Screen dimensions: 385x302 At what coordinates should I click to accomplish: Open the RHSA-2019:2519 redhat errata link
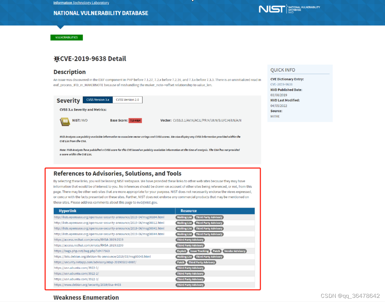coord(89,239)
